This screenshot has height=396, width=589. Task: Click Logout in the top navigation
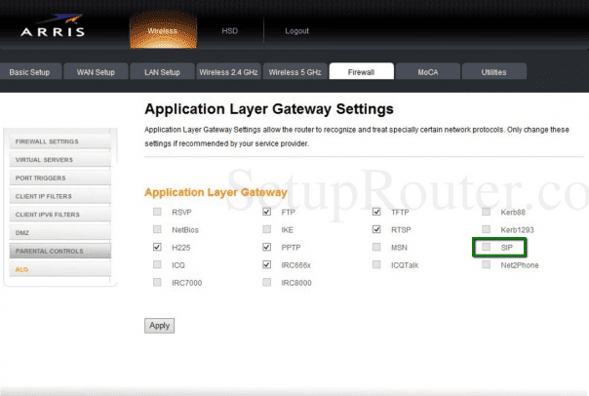click(x=296, y=31)
